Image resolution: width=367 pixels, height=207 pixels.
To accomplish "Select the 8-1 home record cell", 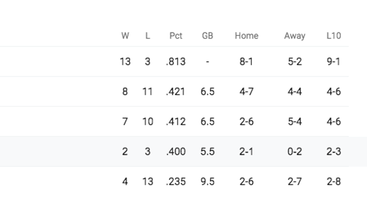I will (247, 62).
